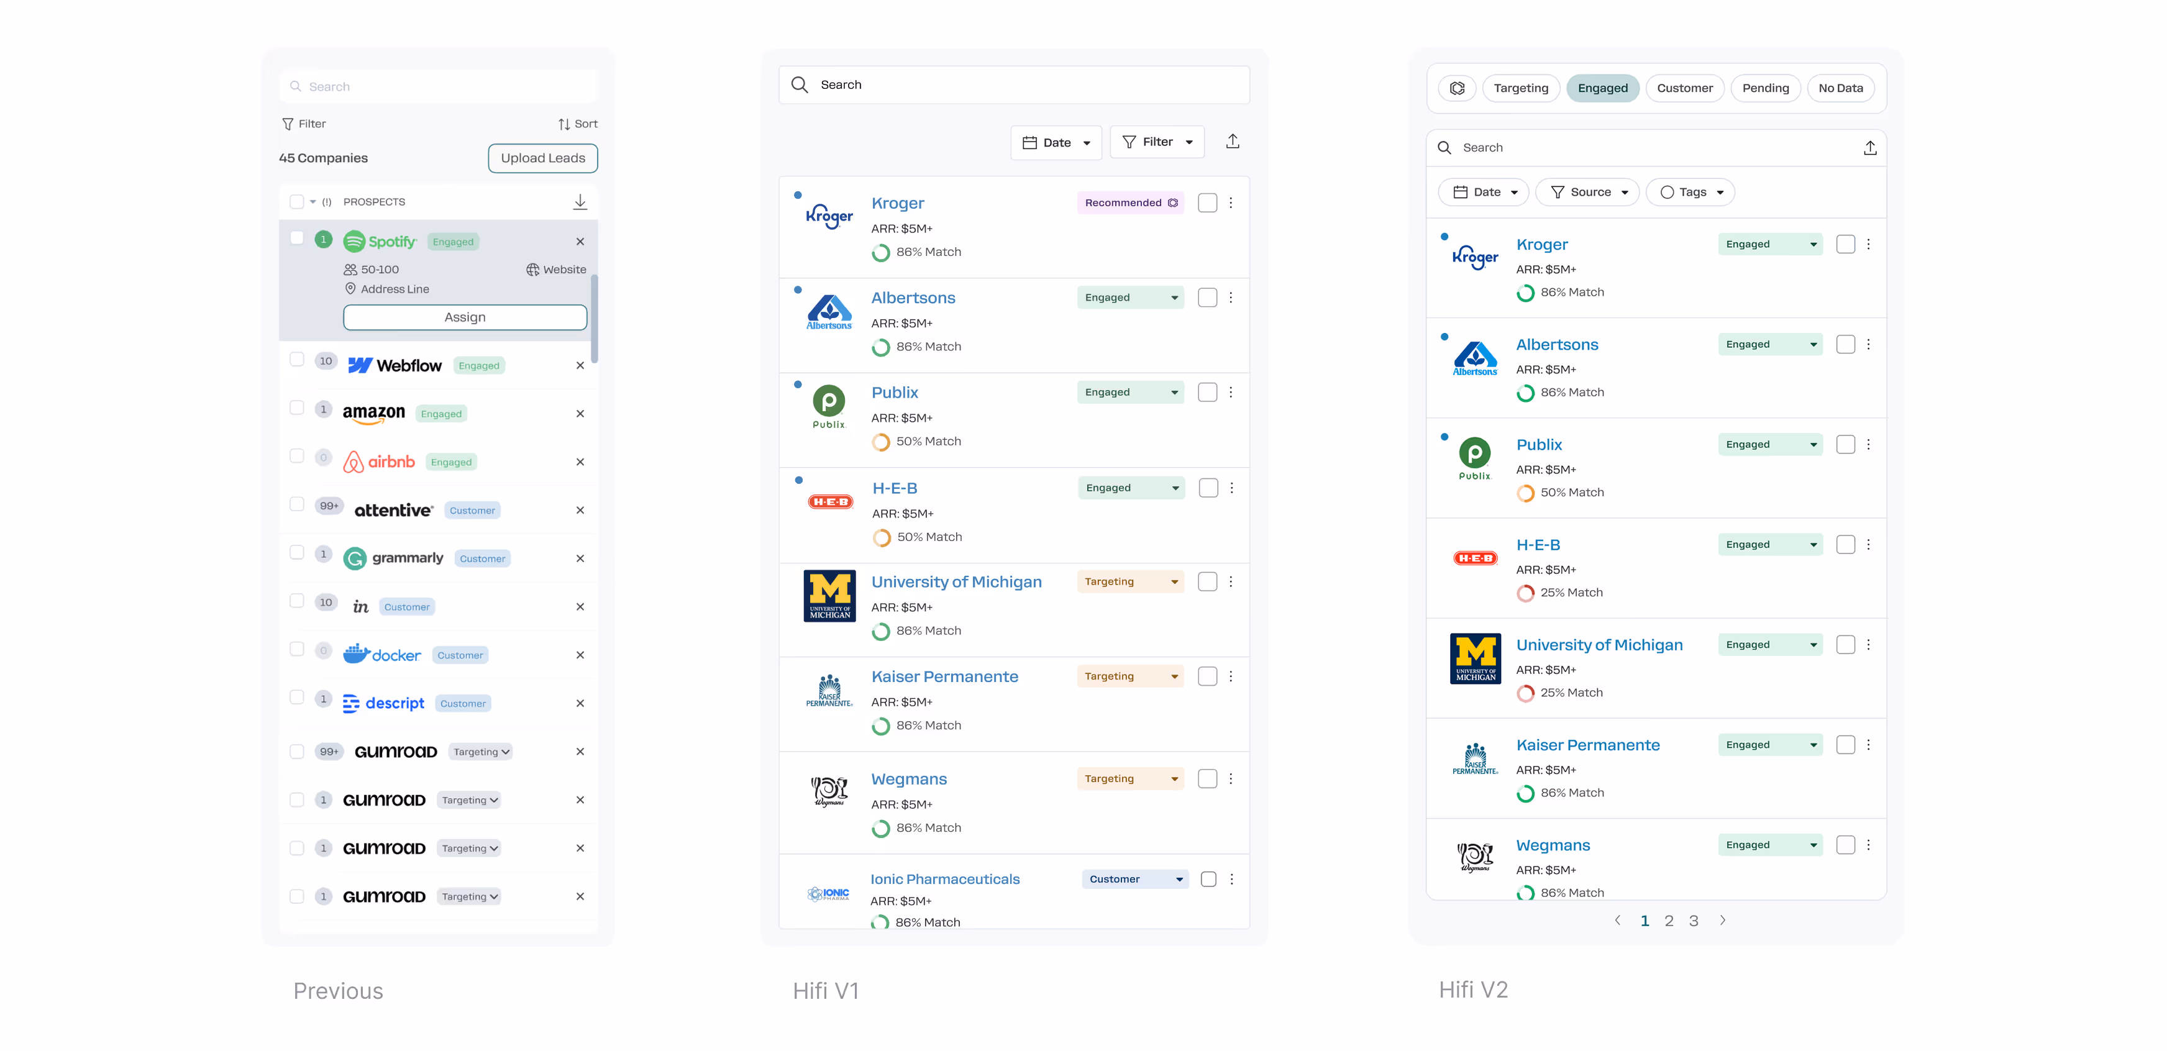This screenshot has height=1051, width=2167.
Task: Go to next page with right chevron
Action: (1722, 920)
